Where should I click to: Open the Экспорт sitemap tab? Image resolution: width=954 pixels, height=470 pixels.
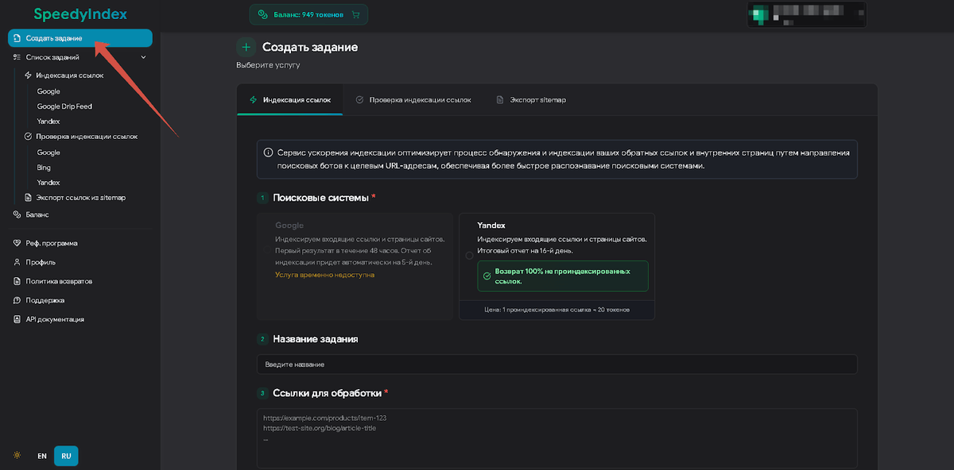click(x=537, y=100)
